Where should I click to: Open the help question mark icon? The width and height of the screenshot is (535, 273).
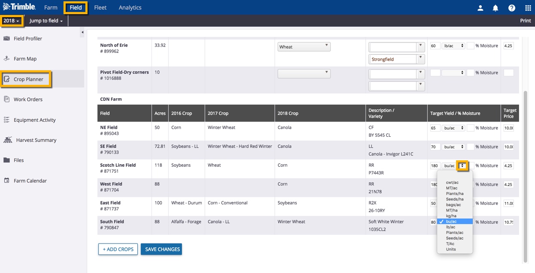point(511,8)
